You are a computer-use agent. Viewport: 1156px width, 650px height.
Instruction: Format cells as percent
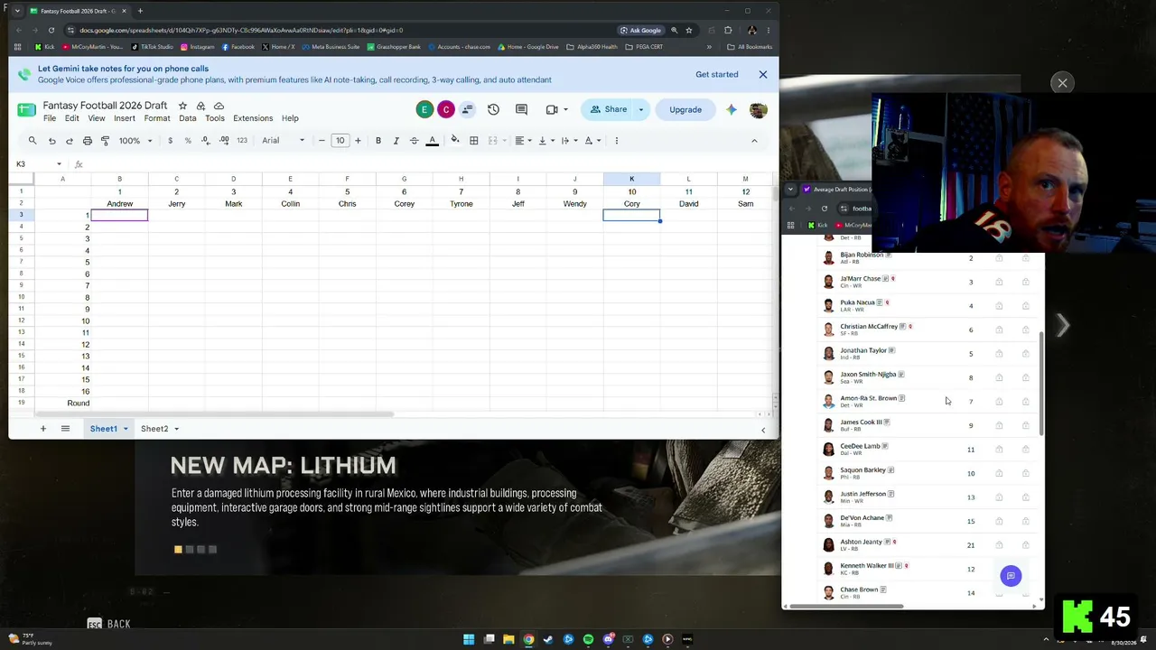pyautogui.click(x=188, y=140)
